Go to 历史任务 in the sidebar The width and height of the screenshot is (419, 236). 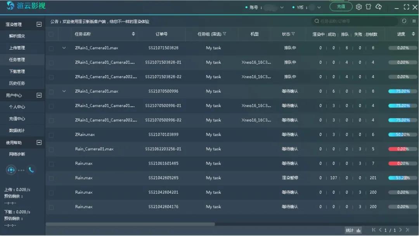pyautogui.click(x=17, y=83)
